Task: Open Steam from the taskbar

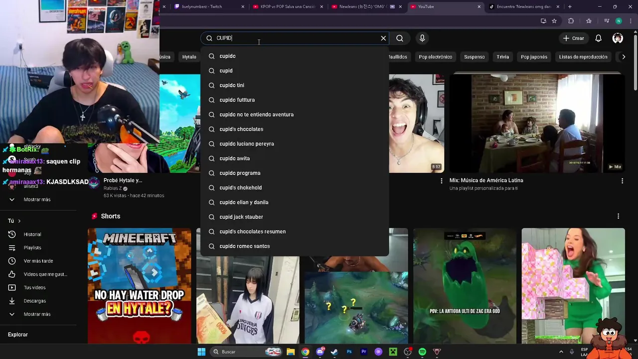Action: point(334,352)
